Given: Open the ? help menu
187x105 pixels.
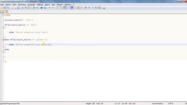Looking at the screenshot, I should click(73, 5).
